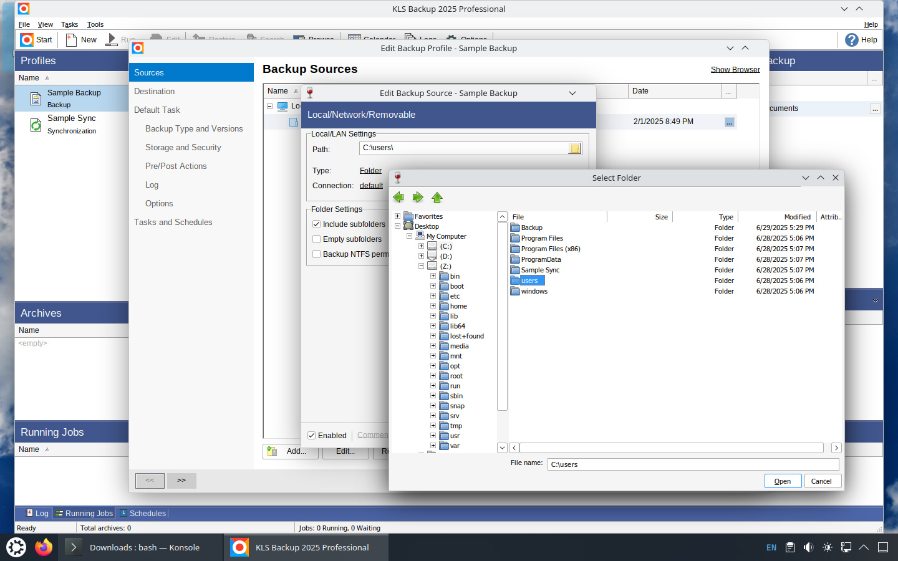Switch to the Running Jobs tab
The width and height of the screenshot is (898, 561).
84,513
